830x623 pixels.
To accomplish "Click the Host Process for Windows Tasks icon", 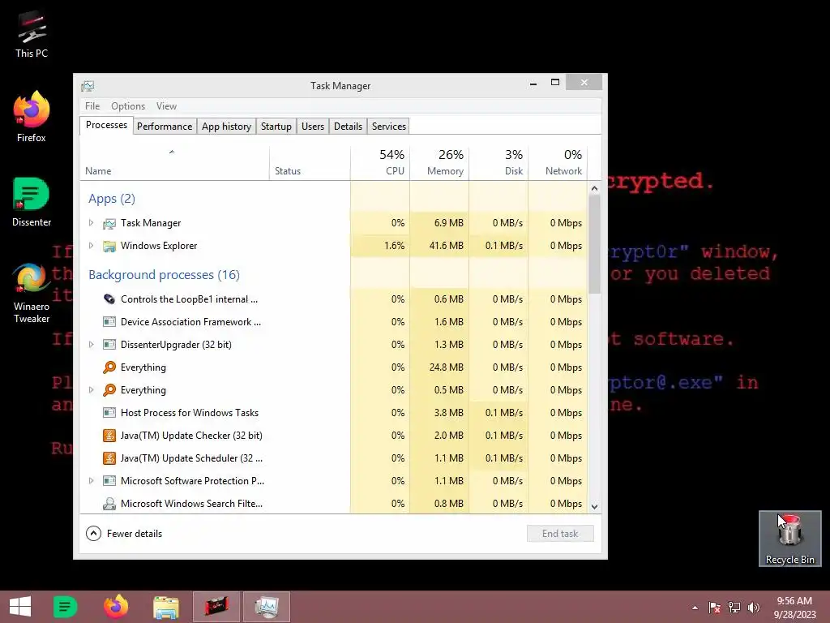I will click(x=109, y=413).
